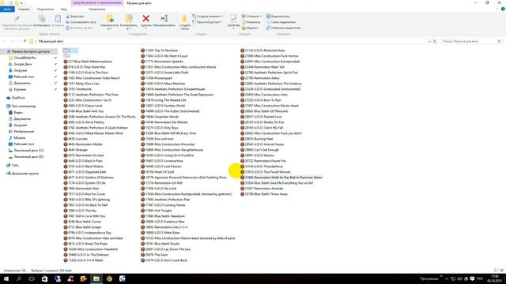Click the refresh icon beside address bar
The width and height of the screenshot is (506, 284).
click(435, 41)
